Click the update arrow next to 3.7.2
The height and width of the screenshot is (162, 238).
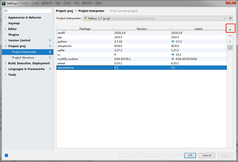click(x=173, y=41)
